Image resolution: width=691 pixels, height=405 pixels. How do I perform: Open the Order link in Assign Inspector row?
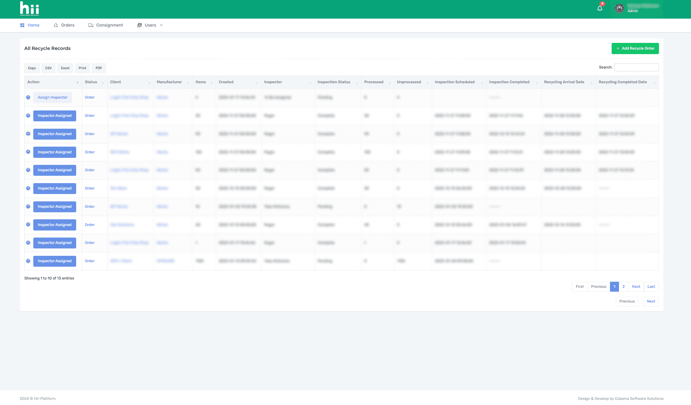pyautogui.click(x=90, y=97)
